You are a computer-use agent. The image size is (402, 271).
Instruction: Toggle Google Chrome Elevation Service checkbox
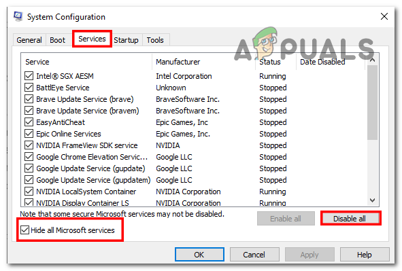29,157
